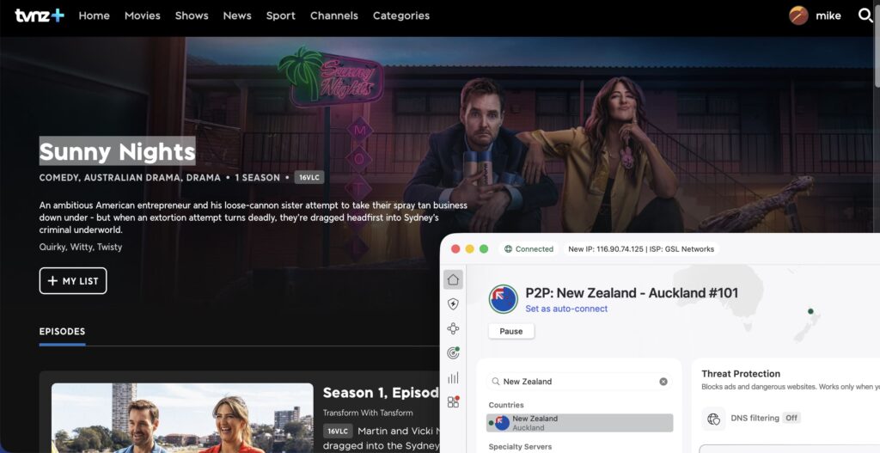880x453 pixels.
Task: Open Categories in the TVNZ+ navigation
Action: [401, 15]
